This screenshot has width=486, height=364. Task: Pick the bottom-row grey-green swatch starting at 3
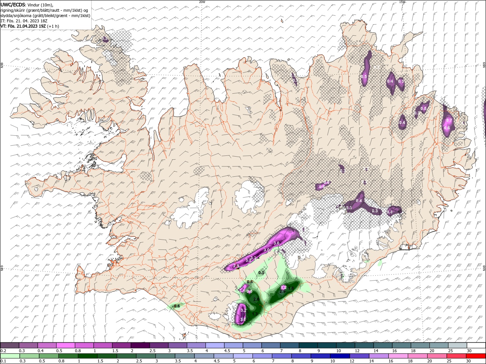166,356
